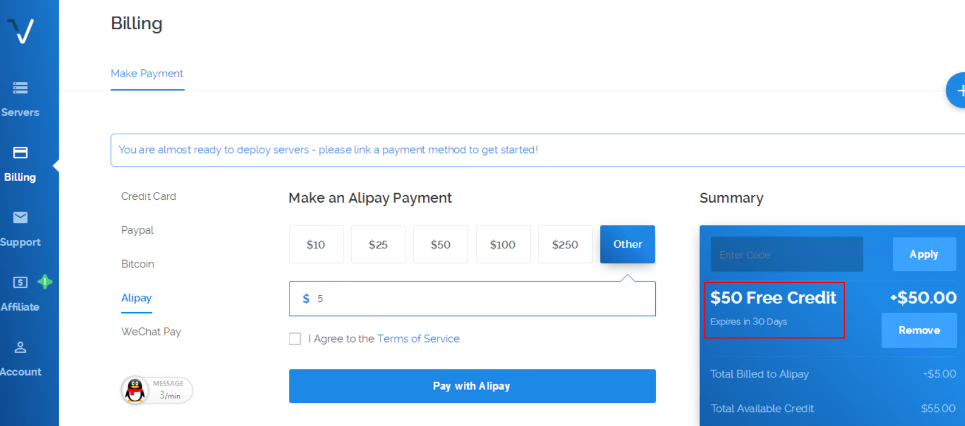Image resolution: width=965 pixels, height=426 pixels.
Task: Select Credit Card payment method
Action: pyautogui.click(x=148, y=196)
